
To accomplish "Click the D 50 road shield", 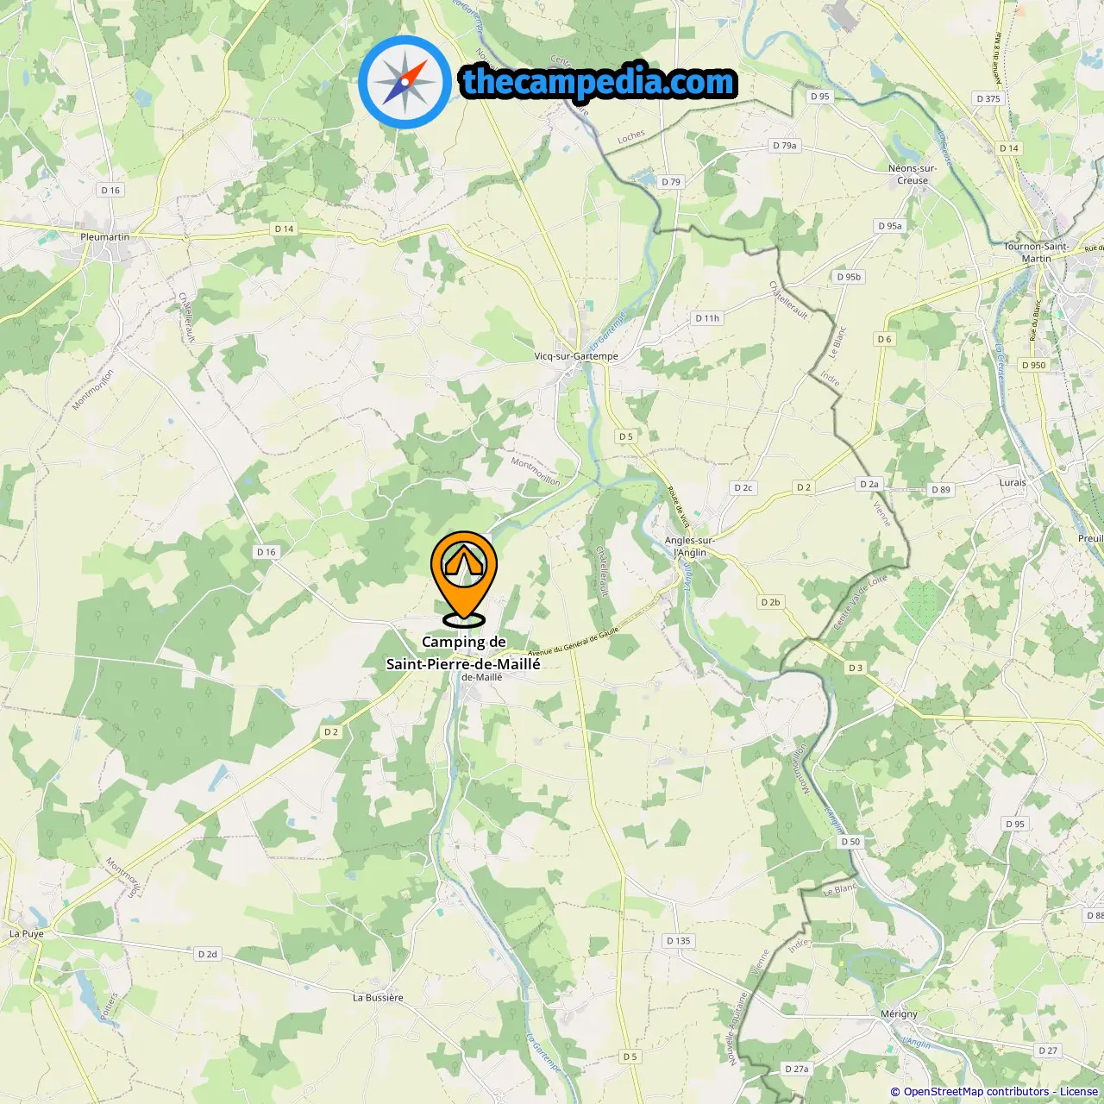I will point(850,842).
